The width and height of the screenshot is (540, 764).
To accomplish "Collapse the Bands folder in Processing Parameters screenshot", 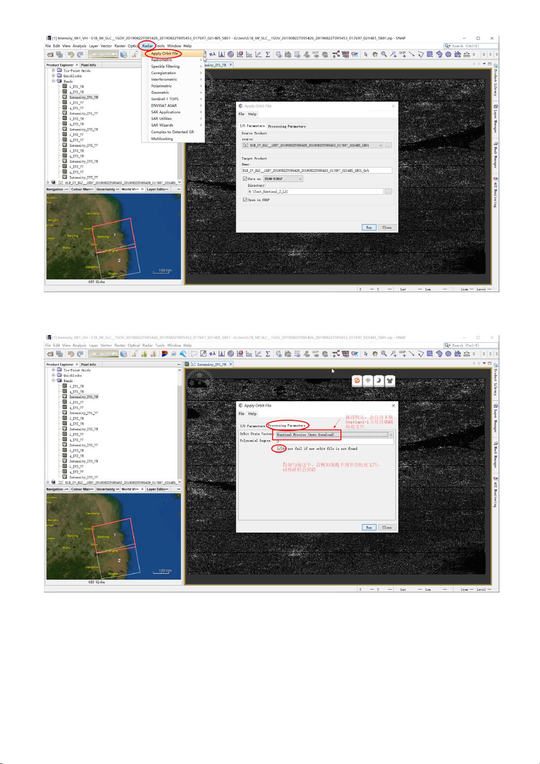I will pyautogui.click(x=53, y=381).
